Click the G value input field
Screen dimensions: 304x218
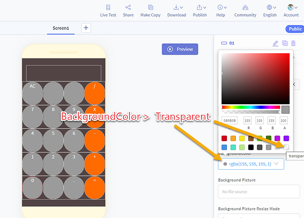(x=259, y=120)
